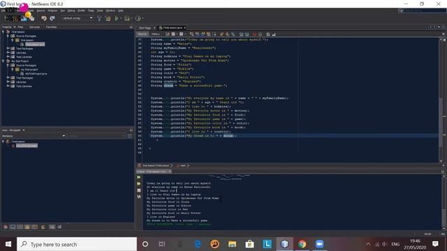
Task: Click the Stop square icon in Output panel
Action: tap(139, 190)
